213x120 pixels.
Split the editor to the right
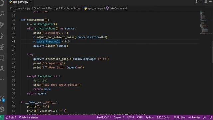click(205, 2)
